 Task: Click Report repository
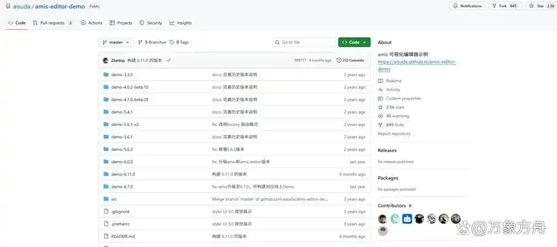[394, 134]
